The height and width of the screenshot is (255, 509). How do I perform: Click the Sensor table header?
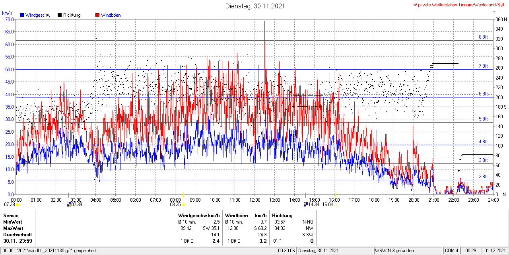tap(11, 216)
